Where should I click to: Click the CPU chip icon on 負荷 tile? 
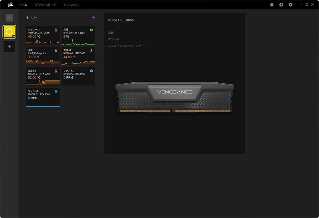[x=91, y=30]
